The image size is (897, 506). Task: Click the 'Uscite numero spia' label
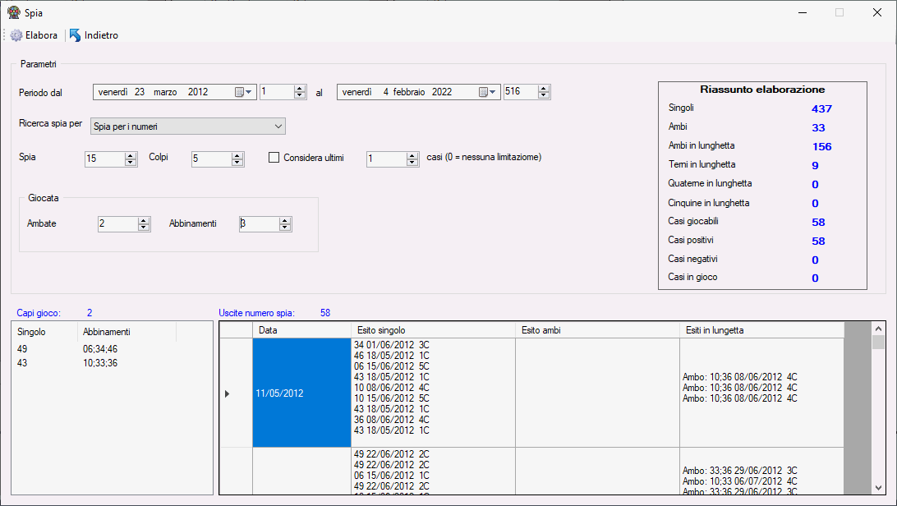[x=256, y=313]
